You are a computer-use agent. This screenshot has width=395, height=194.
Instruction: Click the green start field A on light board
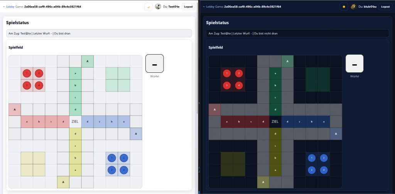[88, 61]
